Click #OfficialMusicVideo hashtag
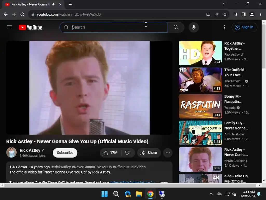Image resolution: width=266 pixels, height=200 pixels. (129, 167)
